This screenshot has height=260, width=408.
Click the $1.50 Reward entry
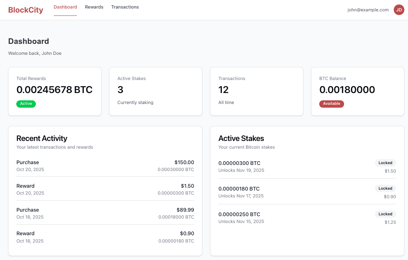105,189
